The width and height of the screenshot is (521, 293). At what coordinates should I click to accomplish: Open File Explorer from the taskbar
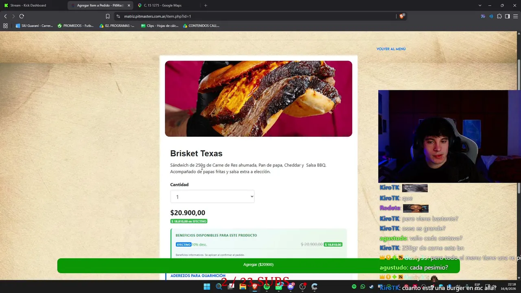(243, 287)
